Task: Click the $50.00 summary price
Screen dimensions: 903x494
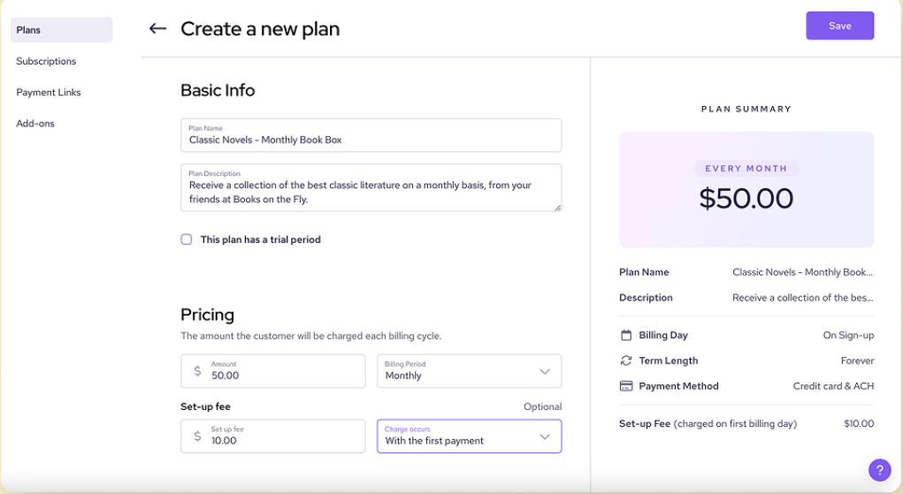Action: tap(746, 199)
